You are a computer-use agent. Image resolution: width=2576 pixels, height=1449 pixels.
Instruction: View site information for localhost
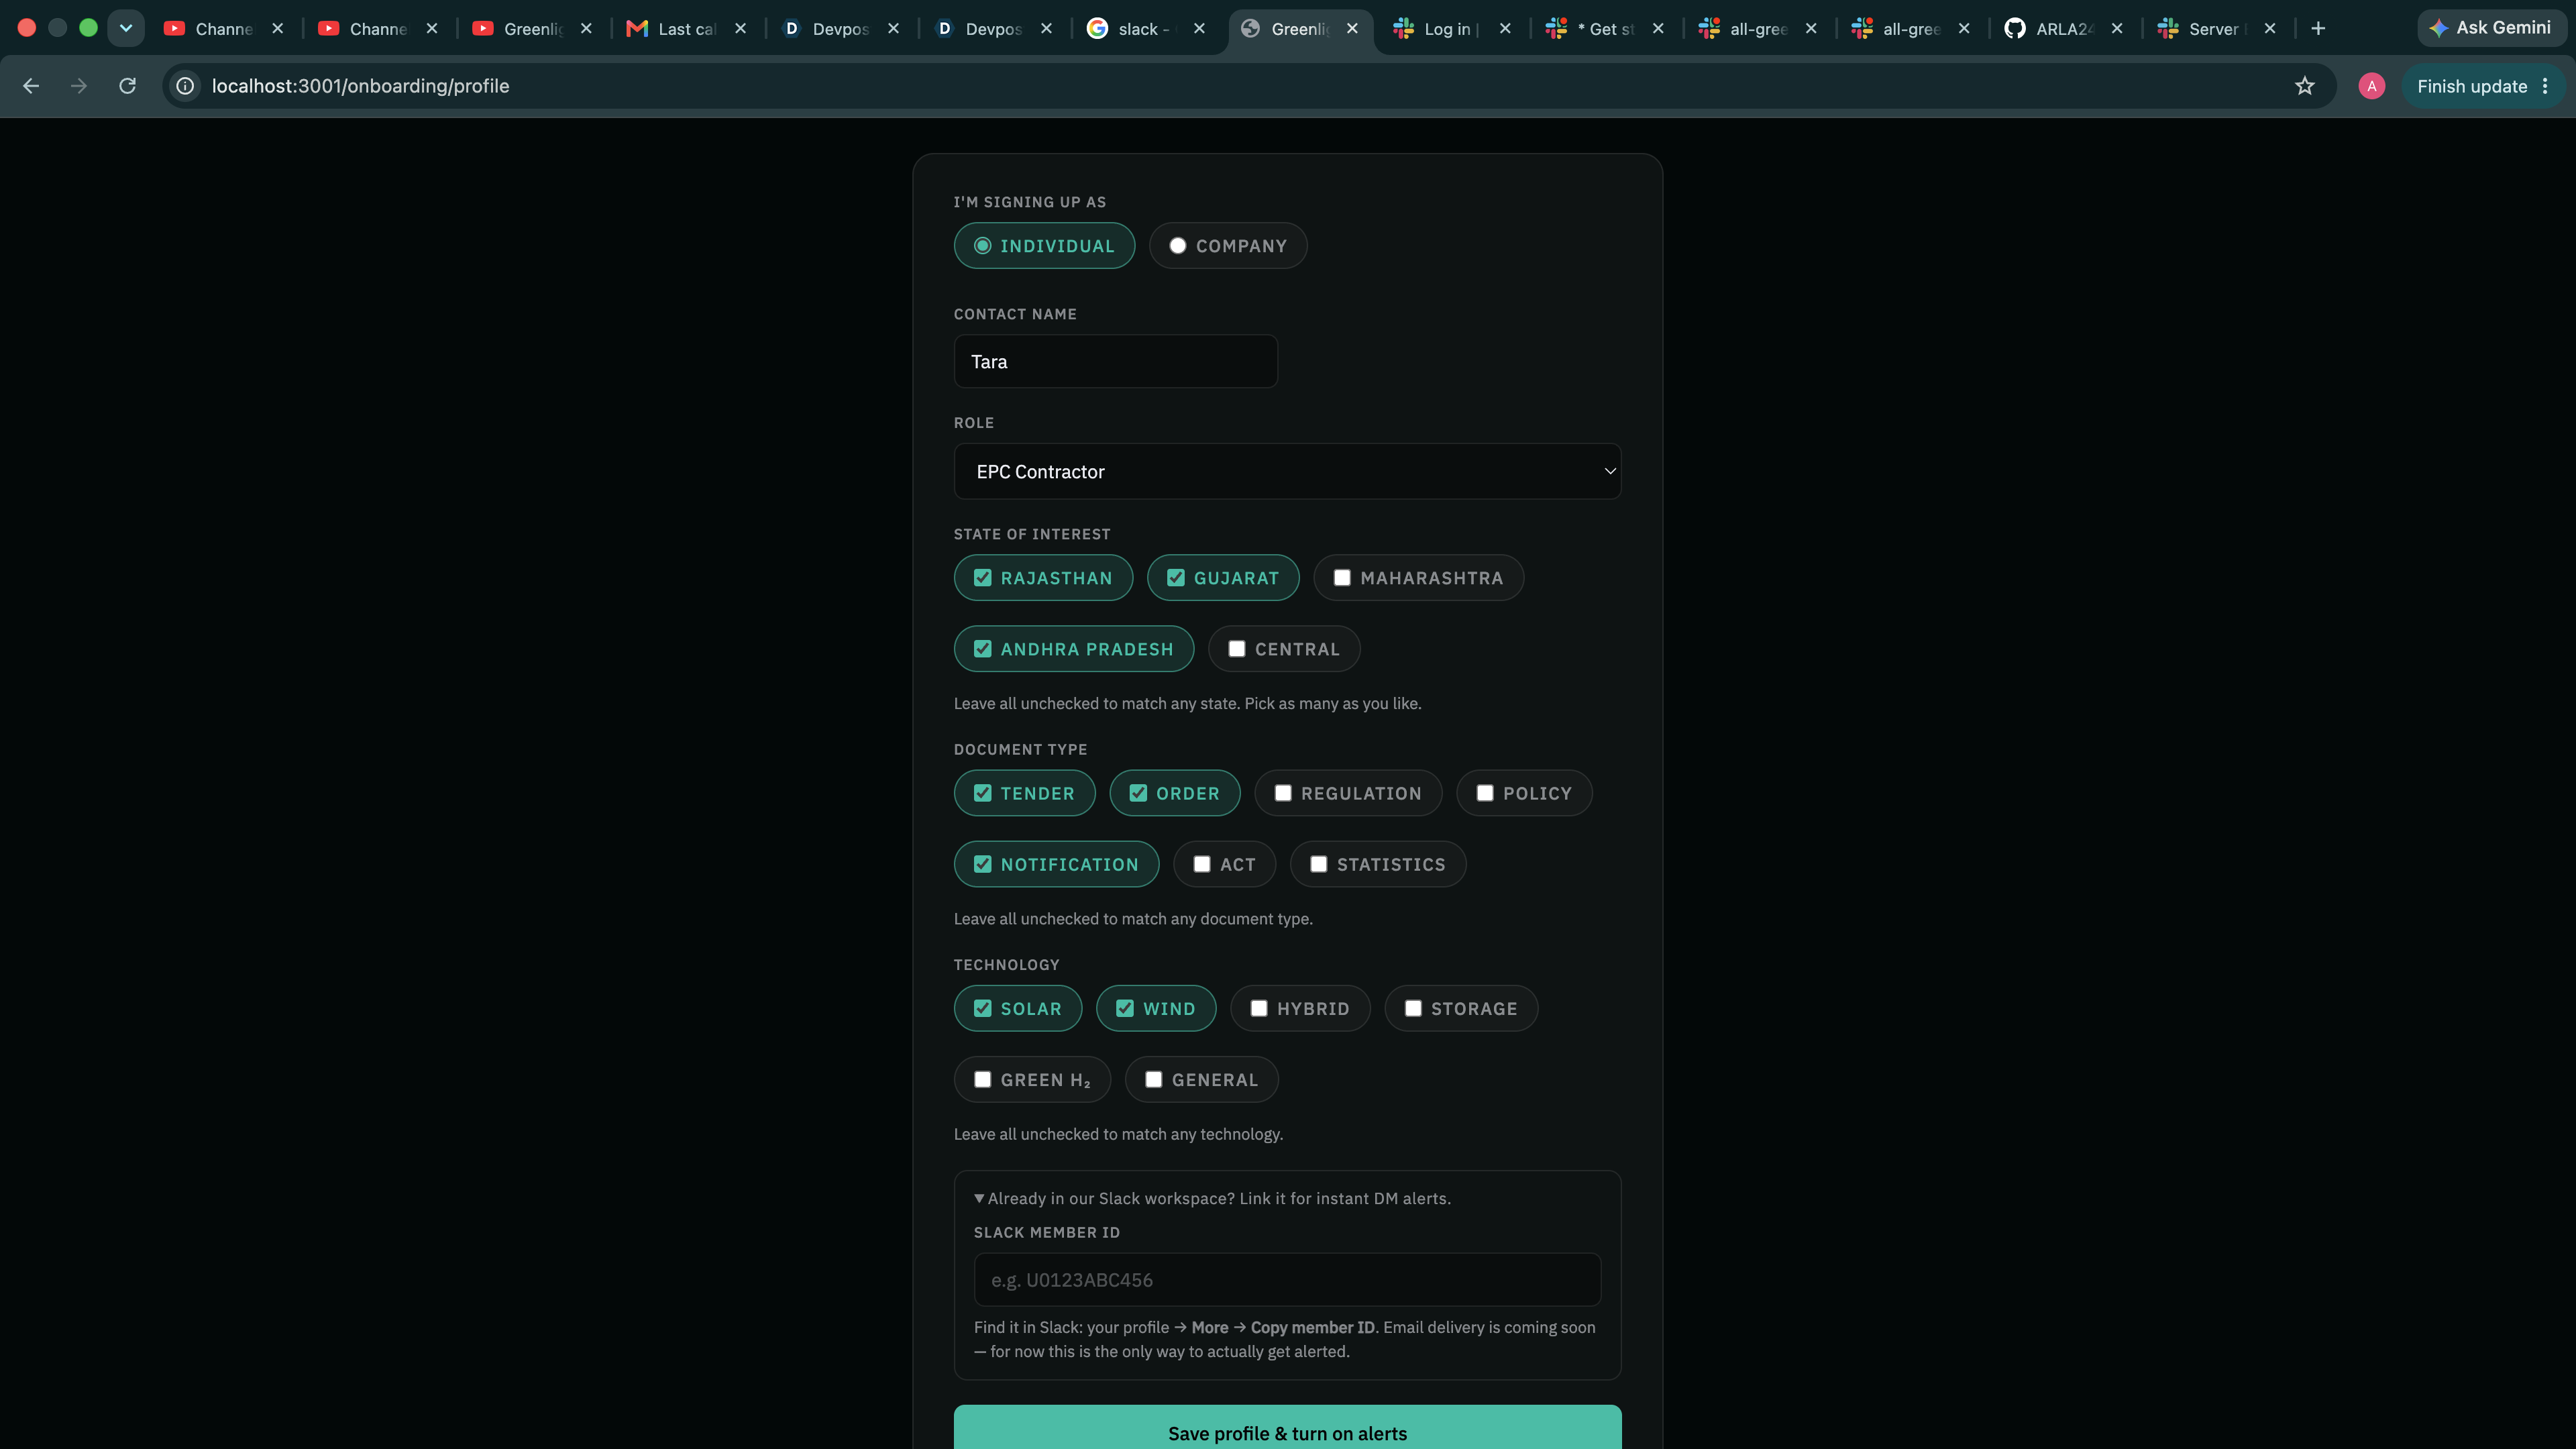[x=186, y=86]
